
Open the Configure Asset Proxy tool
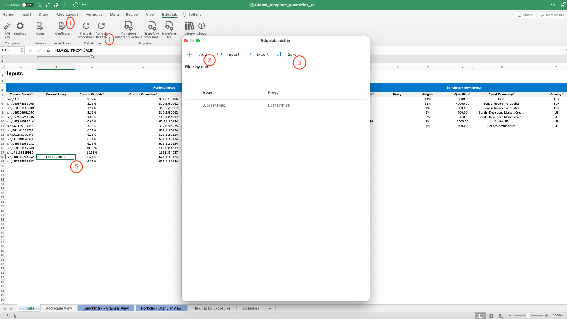pos(62,28)
